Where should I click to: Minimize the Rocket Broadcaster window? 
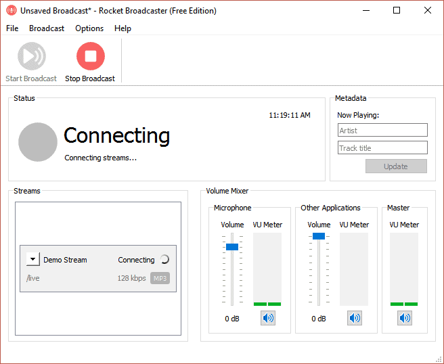tap(366, 10)
